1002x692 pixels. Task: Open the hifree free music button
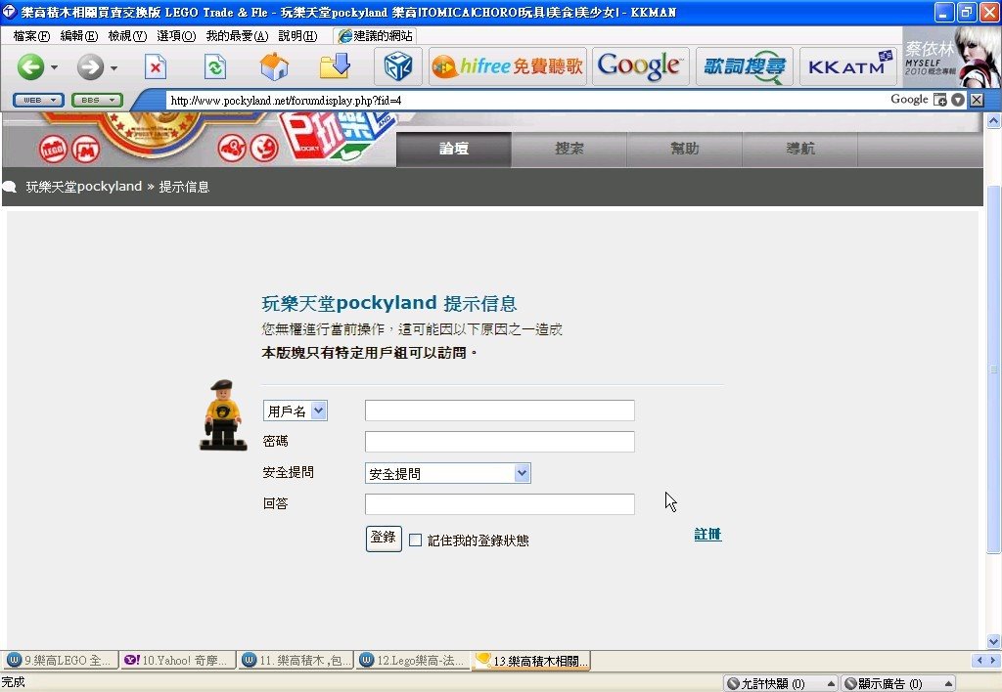pos(508,66)
